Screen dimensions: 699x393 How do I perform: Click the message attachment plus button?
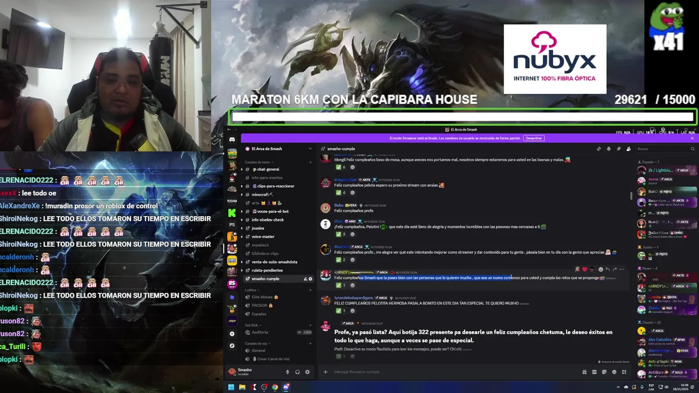click(325, 372)
